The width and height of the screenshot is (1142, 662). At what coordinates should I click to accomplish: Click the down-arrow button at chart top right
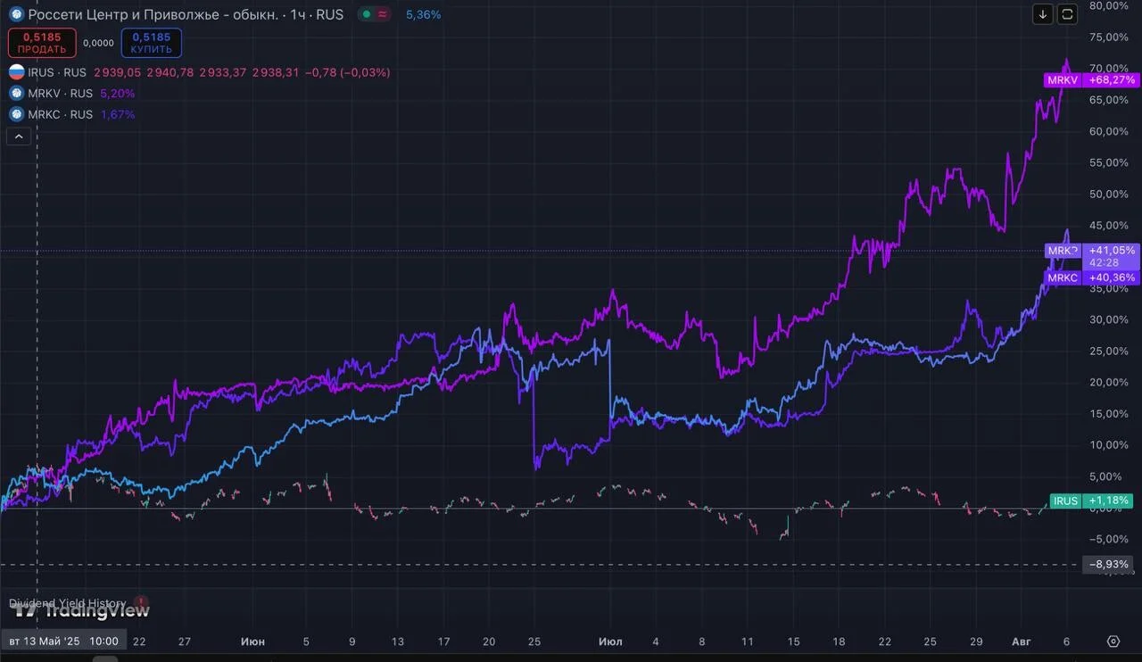tap(1043, 13)
